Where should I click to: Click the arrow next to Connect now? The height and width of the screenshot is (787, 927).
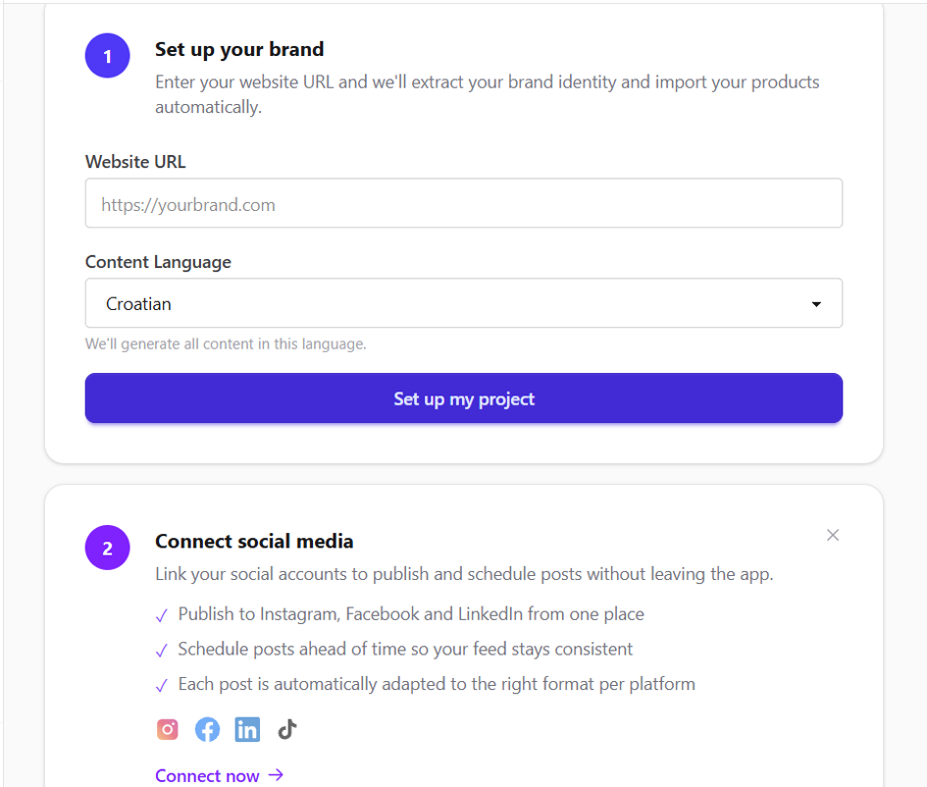[276, 775]
